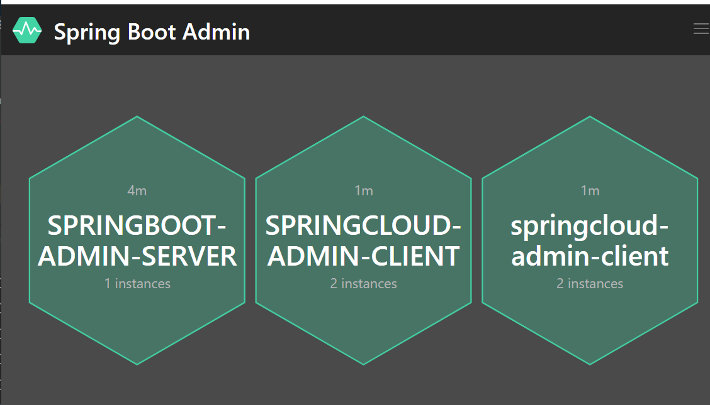Open the uppercase SPRINGCLOUD-ADMIN-CLIENT hexagon
710x405 pixels.
pyautogui.click(x=364, y=240)
